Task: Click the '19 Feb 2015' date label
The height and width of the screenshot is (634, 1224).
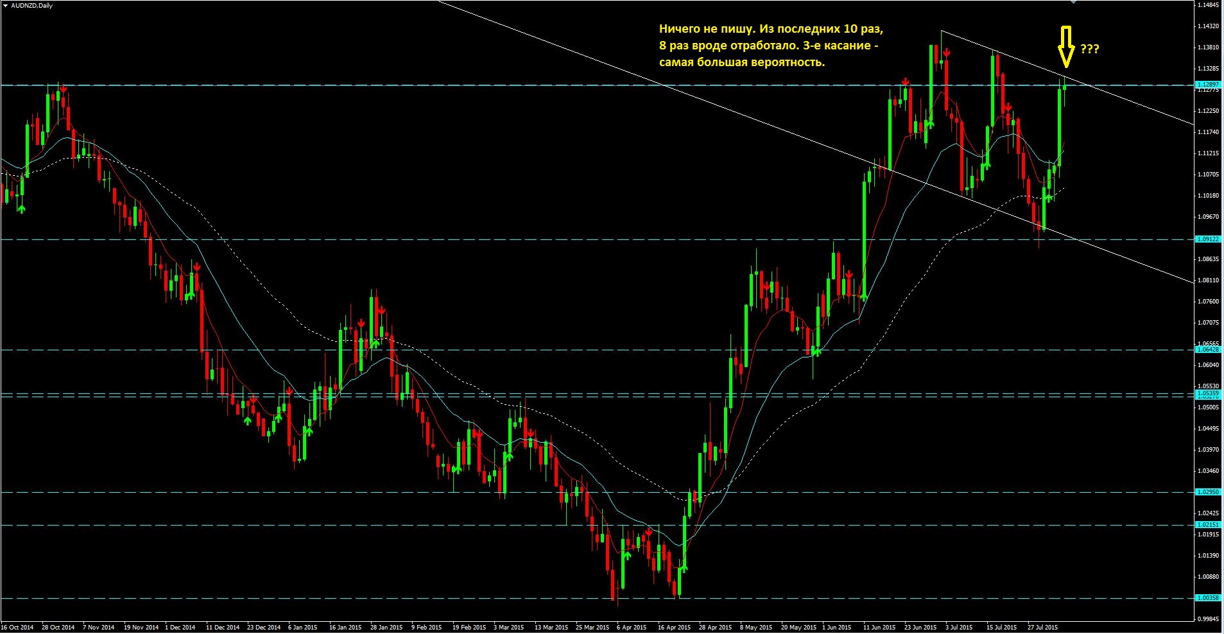Action: (469, 628)
